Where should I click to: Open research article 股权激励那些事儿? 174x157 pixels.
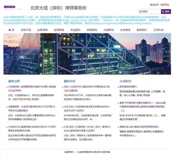[x=128, y=87]
